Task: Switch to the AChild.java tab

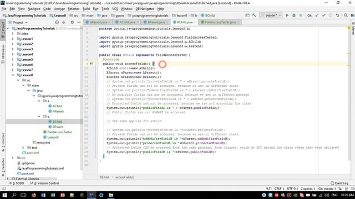Action: pos(127,22)
